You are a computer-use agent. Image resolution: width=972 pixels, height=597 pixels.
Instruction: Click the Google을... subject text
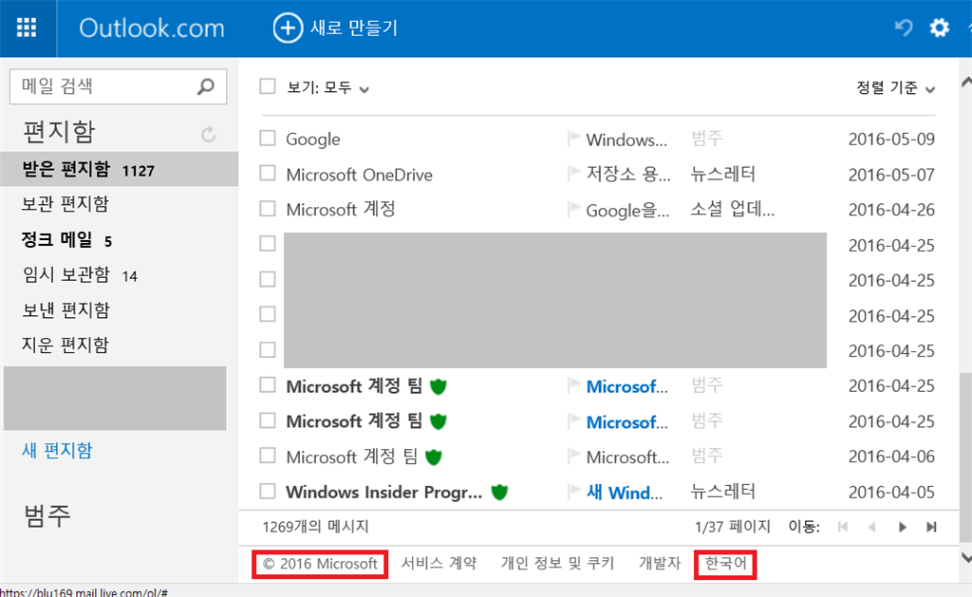pyautogui.click(x=627, y=211)
